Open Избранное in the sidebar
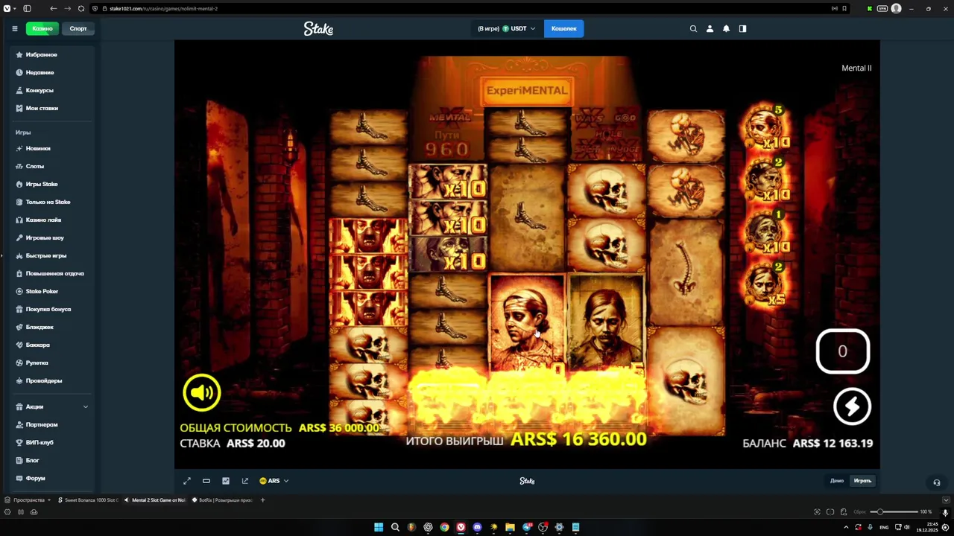This screenshot has height=536, width=954. click(x=52, y=54)
